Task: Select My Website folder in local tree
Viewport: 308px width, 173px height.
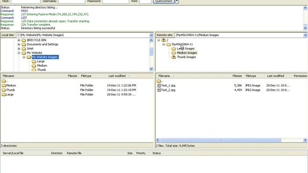Action: point(34,53)
